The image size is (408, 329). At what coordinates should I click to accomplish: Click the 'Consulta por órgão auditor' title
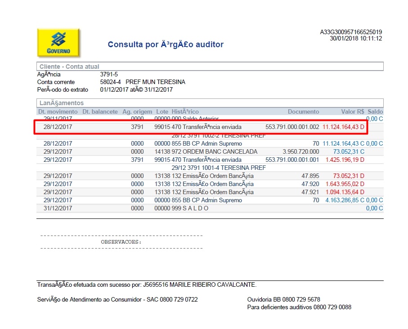tap(166, 44)
